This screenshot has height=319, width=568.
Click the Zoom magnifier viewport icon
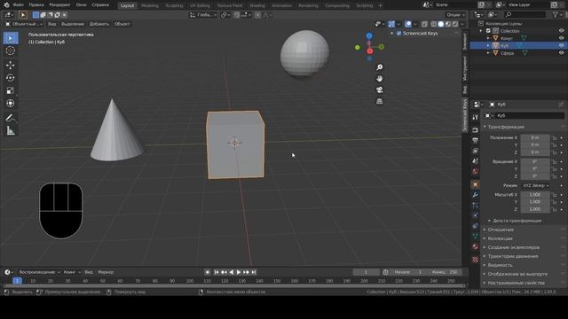click(379, 67)
